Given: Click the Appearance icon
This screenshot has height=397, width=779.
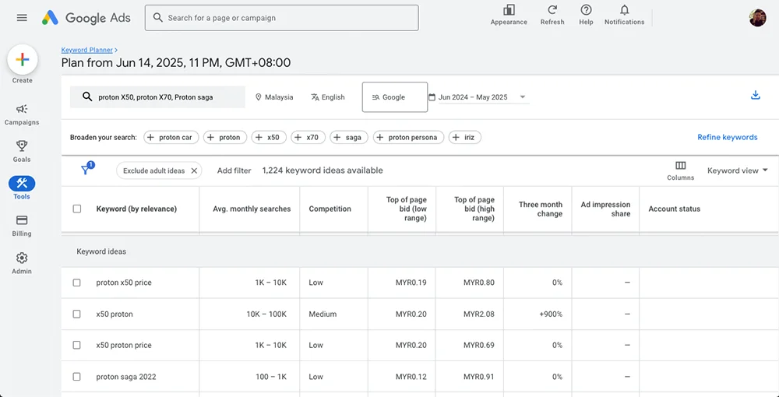Looking at the screenshot, I should (x=509, y=10).
